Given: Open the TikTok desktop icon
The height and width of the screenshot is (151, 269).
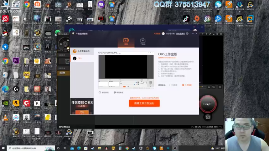Looking at the screenshot, I should 186,19.
